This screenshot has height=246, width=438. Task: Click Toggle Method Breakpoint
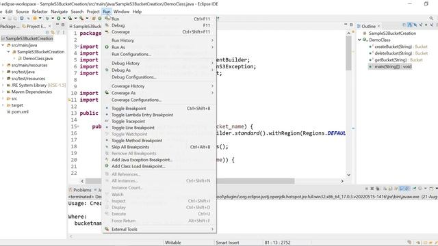pyautogui.click(x=137, y=141)
